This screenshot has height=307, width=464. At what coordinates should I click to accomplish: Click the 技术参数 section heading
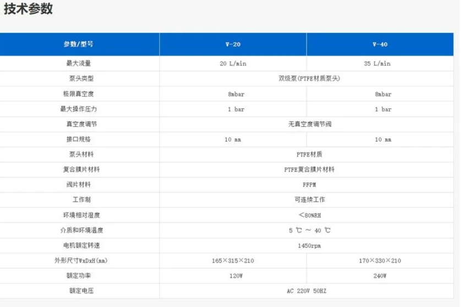coord(29,9)
